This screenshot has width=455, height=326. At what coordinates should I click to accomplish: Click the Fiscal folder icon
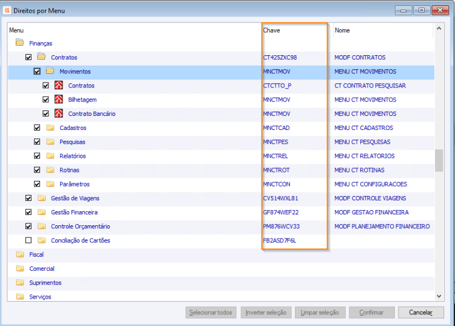point(20,254)
